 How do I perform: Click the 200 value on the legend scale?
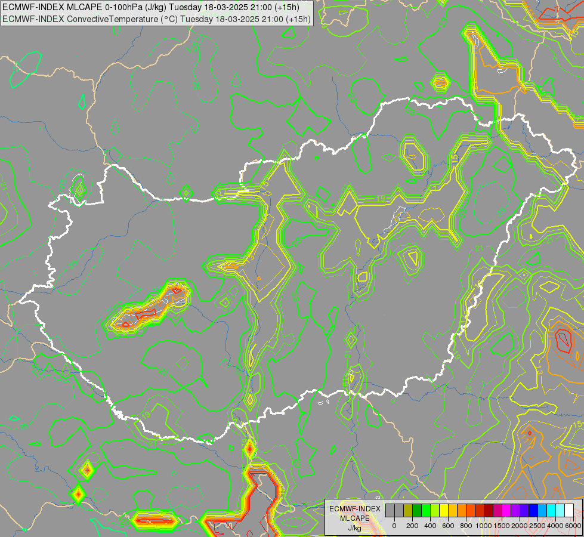(412, 526)
